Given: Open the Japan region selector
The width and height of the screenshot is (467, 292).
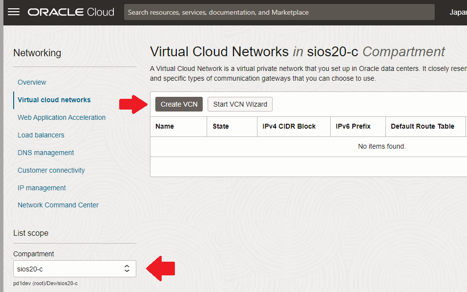Looking at the screenshot, I should tap(458, 12).
